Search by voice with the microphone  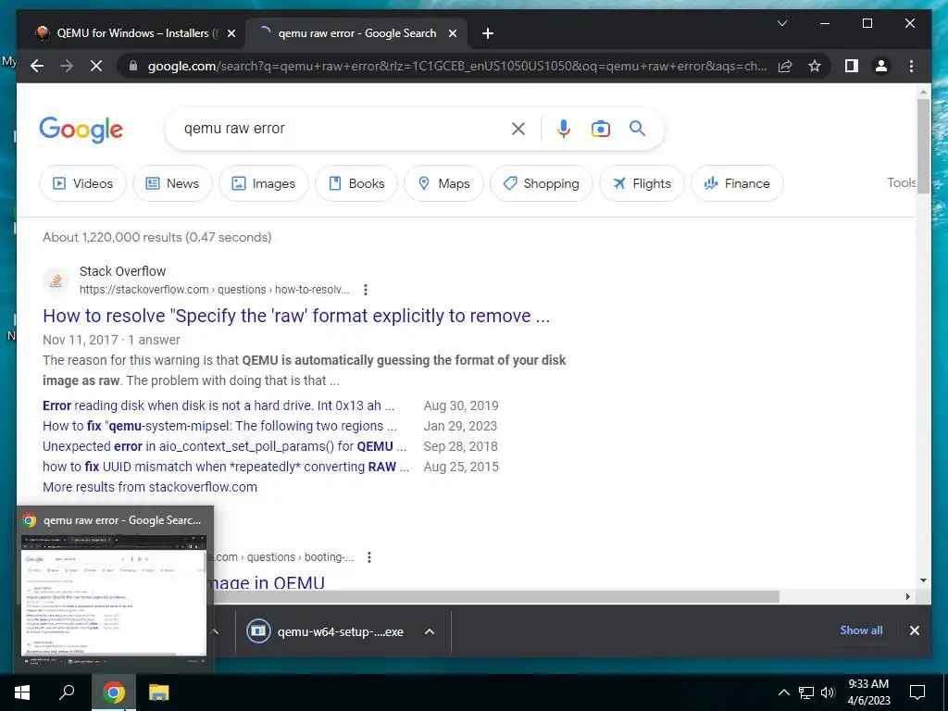point(564,128)
